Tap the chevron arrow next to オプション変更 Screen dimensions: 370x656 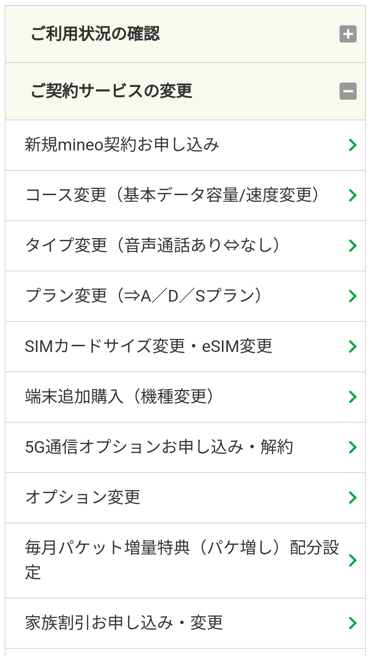(x=353, y=498)
